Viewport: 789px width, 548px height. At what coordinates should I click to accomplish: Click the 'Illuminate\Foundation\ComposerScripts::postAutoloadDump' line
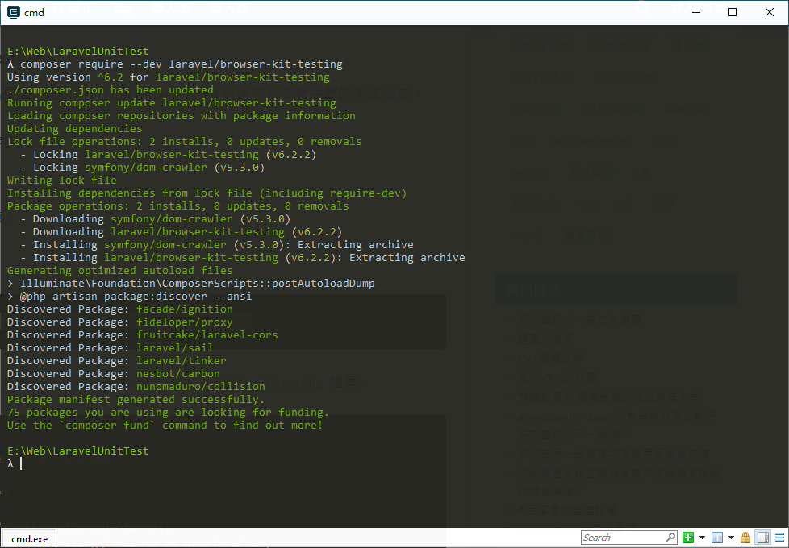click(x=197, y=284)
